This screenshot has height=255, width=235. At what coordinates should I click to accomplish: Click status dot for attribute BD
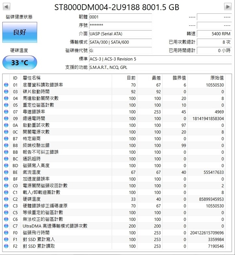[6, 166]
